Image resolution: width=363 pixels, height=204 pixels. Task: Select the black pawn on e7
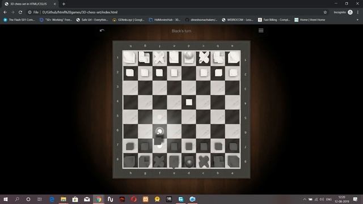[x=174, y=146]
